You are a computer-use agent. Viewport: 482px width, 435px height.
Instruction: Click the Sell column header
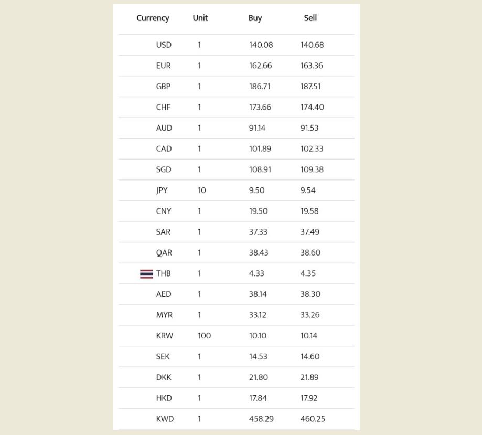[x=310, y=18]
